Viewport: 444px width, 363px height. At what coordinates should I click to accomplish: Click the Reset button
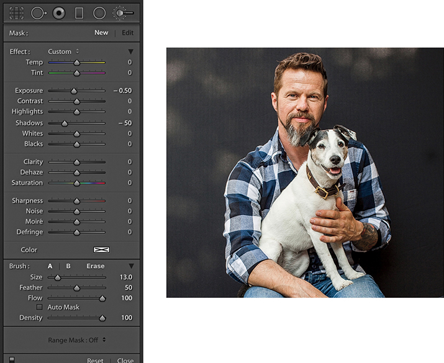pyautogui.click(x=95, y=360)
